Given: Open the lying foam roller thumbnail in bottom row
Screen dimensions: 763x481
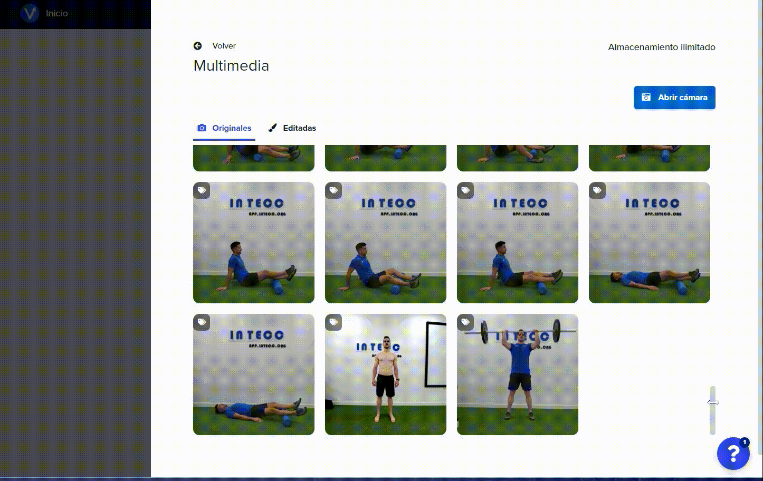Looking at the screenshot, I should (x=254, y=374).
